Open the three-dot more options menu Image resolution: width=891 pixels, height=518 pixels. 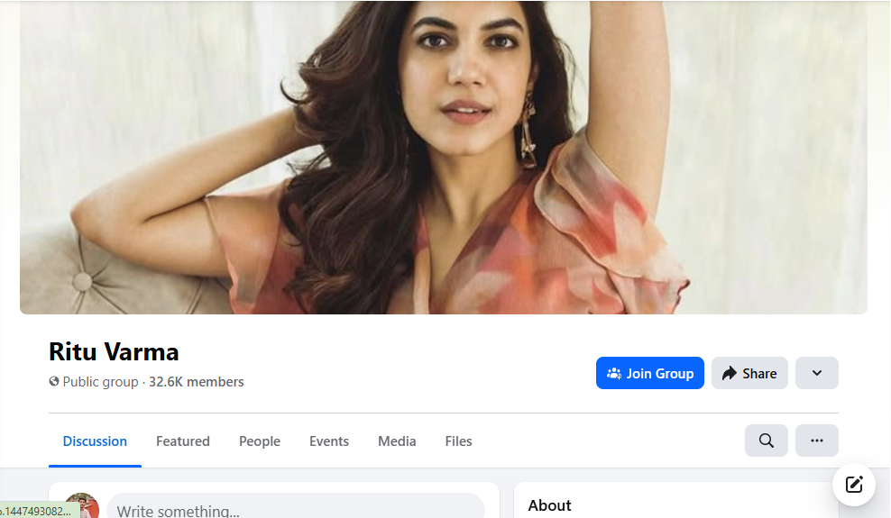coord(816,441)
